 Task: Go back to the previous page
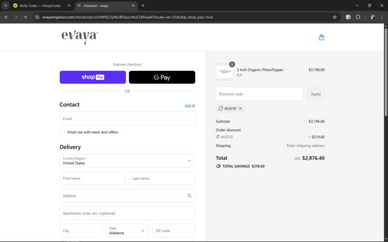pos(6,17)
